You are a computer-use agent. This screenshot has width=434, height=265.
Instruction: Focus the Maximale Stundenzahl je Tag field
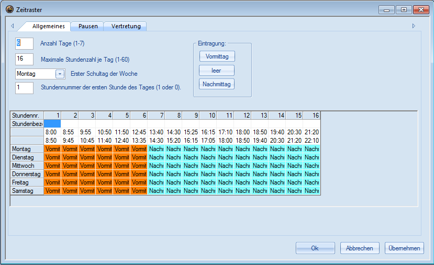coord(24,59)
